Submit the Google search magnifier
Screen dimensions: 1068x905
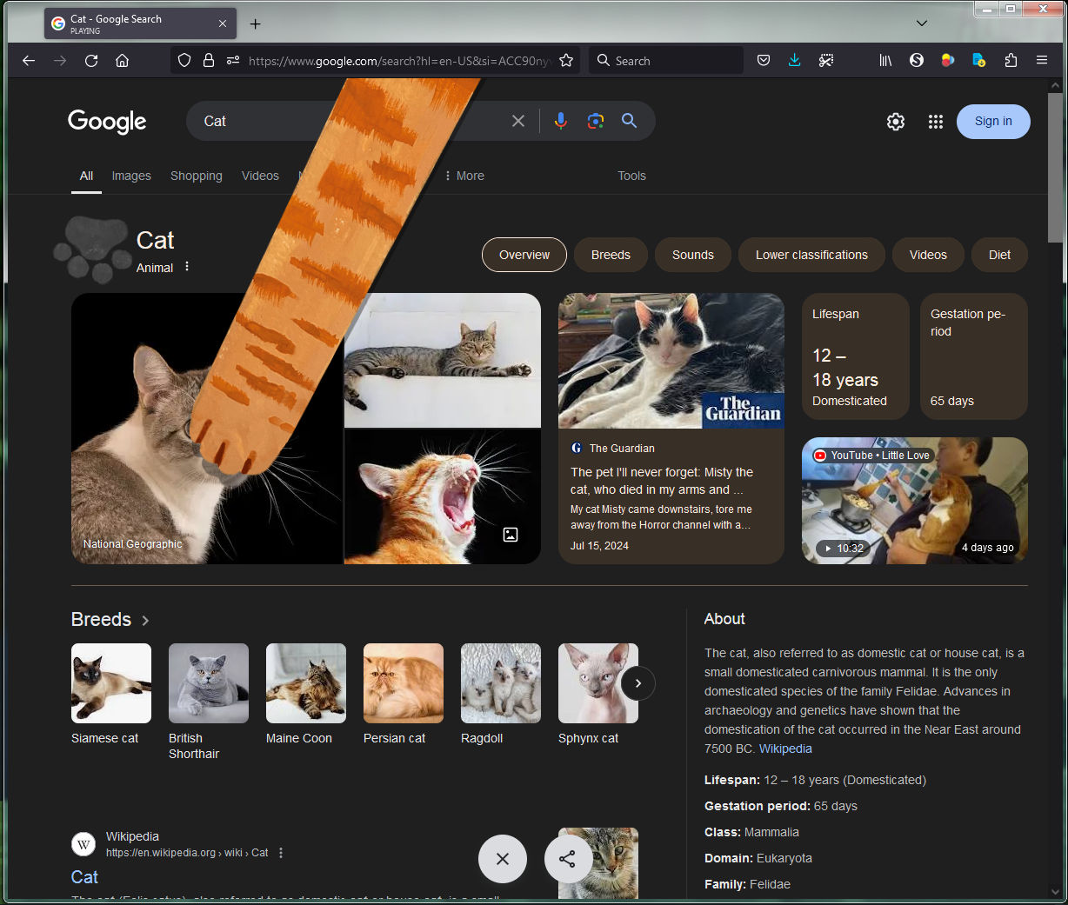[630, 121]
